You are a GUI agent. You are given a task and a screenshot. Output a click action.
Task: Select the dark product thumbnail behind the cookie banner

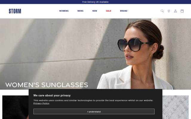(x=16, y=107)
